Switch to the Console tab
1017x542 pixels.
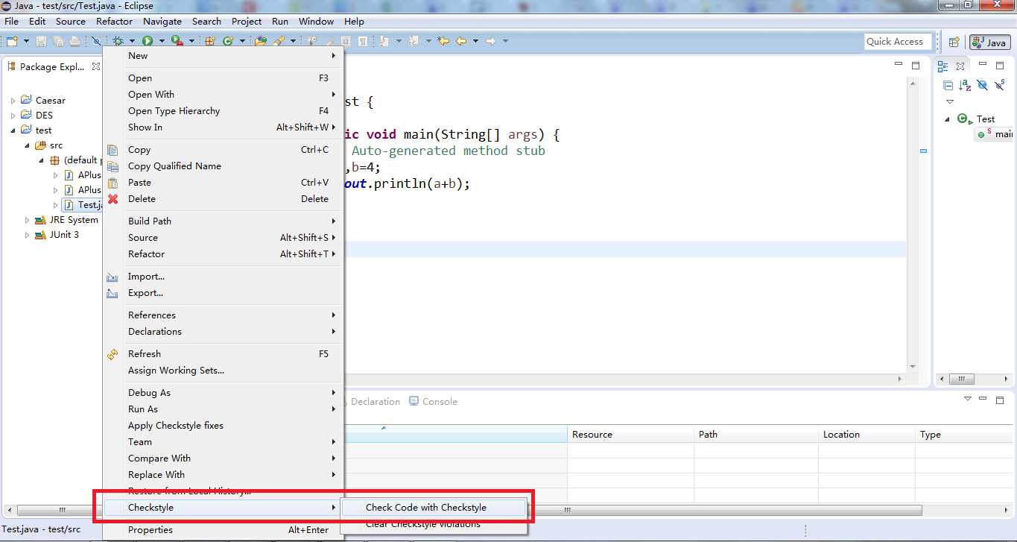(433, 402)
